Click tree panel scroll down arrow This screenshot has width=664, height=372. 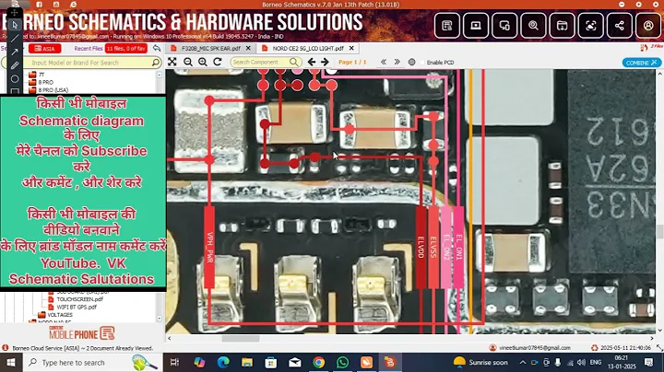pyautogui.click(x=160, y=319)
